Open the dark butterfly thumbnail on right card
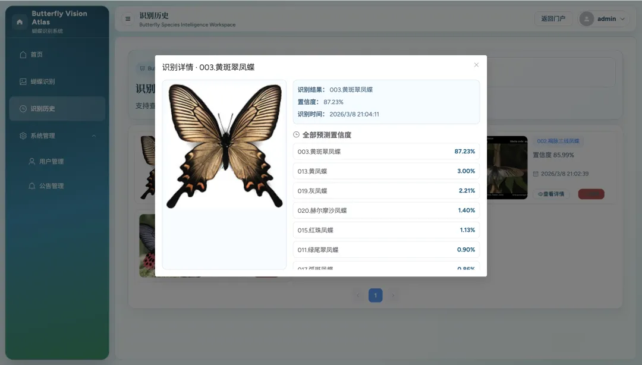642x365 pixels. (507, 168)
